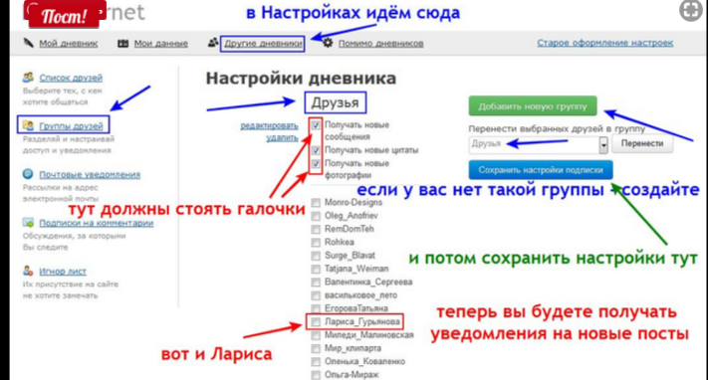The width and height of the screenshot is (708, 380).
Task: Click the Игнор лист user icon
Action: click(28, 271)
